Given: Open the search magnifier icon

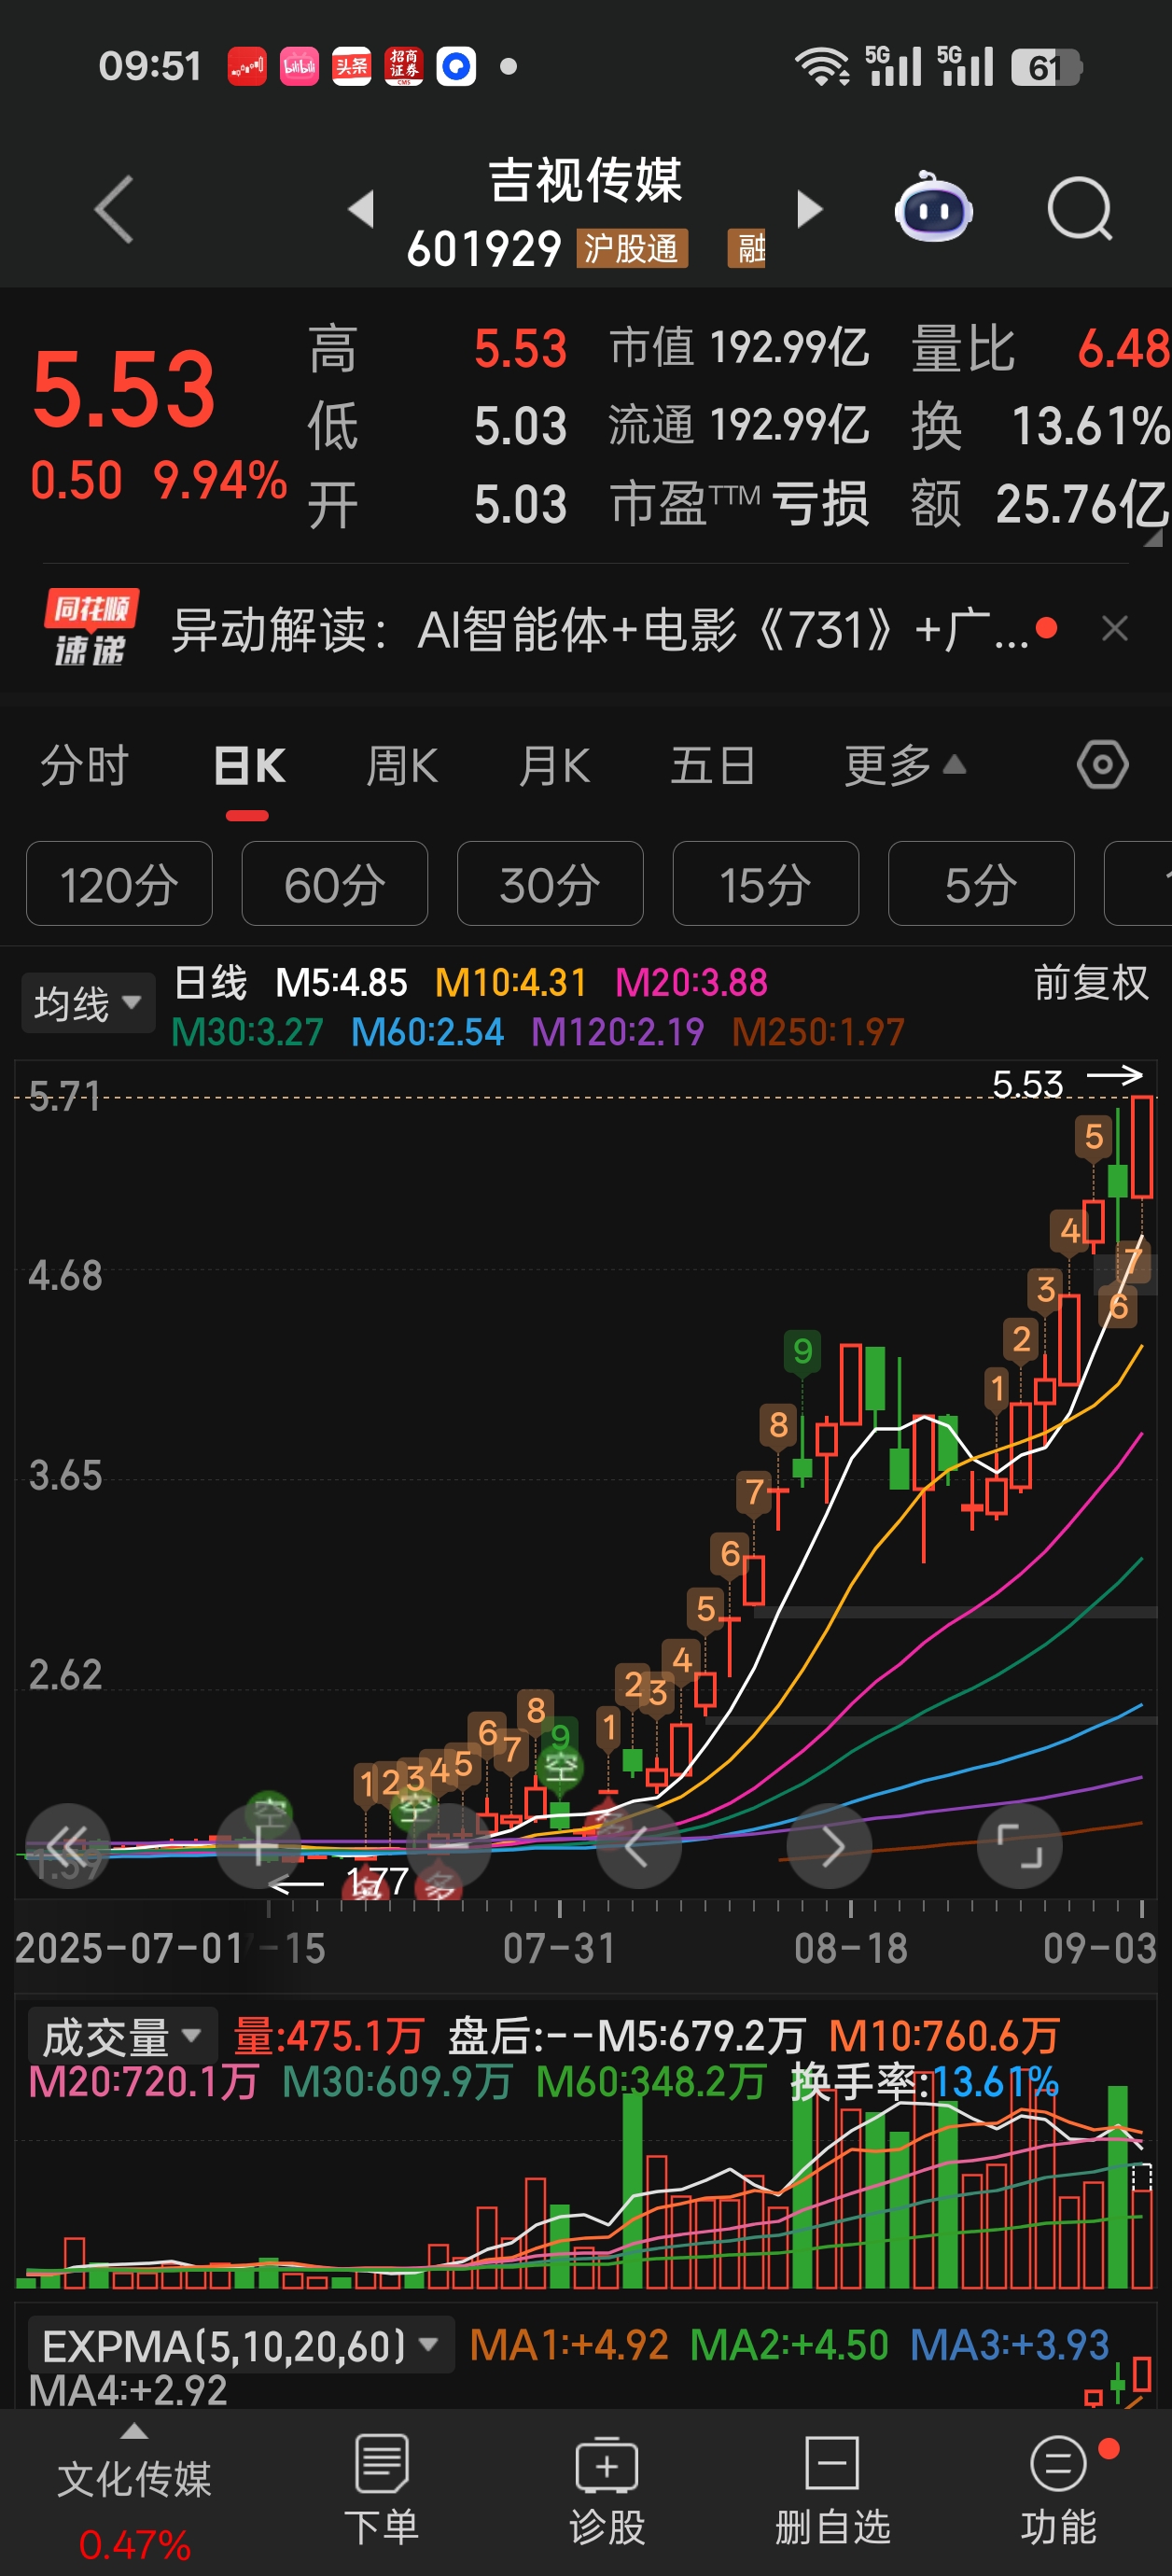Looking at the screenshot, I should (x=1080, y=208).
